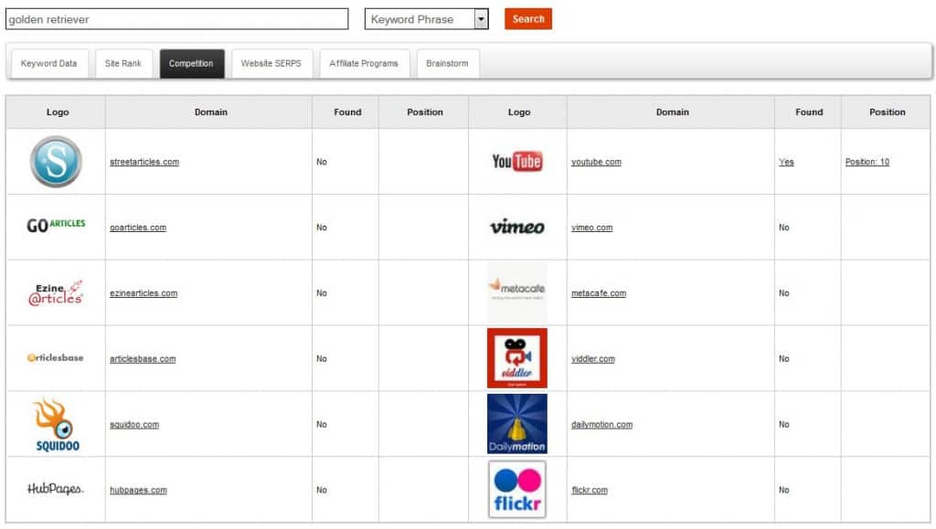Click the No value in squidoo.com row
The width and height of the screenshot is (936, 529).
point(322,424)
